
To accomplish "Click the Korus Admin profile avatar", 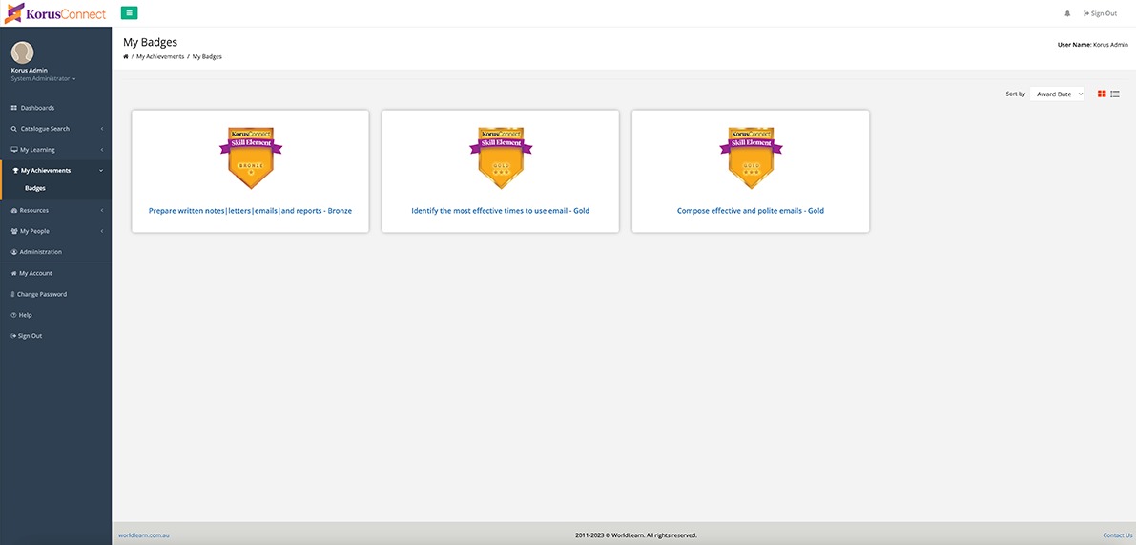I will click(x=23, y=52).
